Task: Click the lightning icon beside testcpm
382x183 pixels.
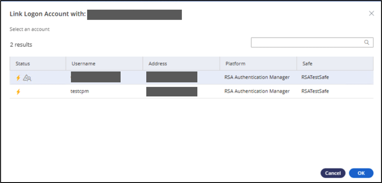Action: coord(18,92)
